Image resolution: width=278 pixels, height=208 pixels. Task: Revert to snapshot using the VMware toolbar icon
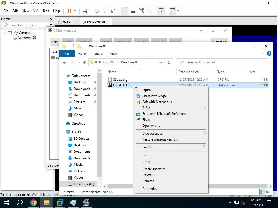105,11
